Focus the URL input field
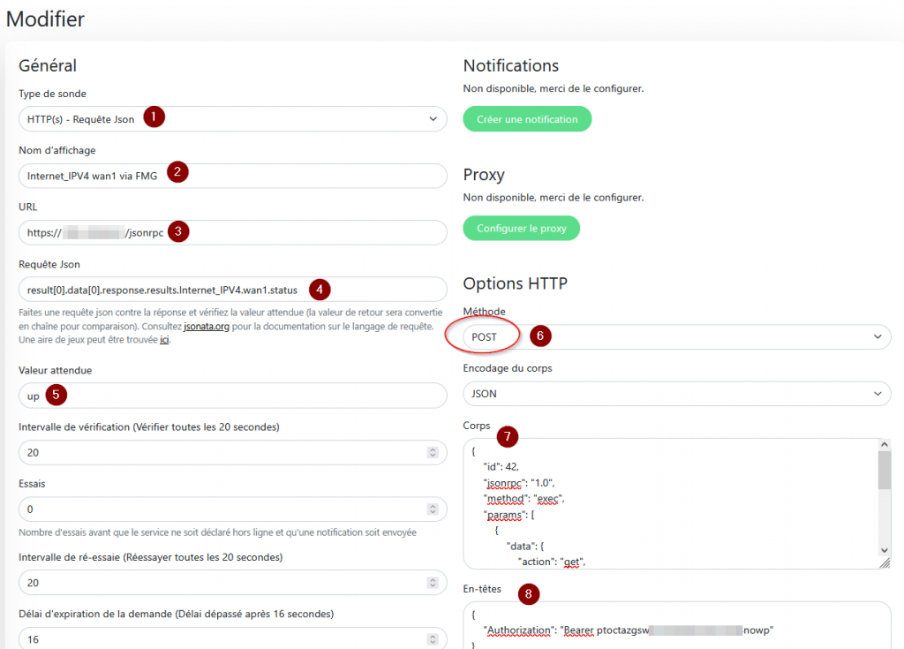The image size is (904, 649). coord(232,232)
